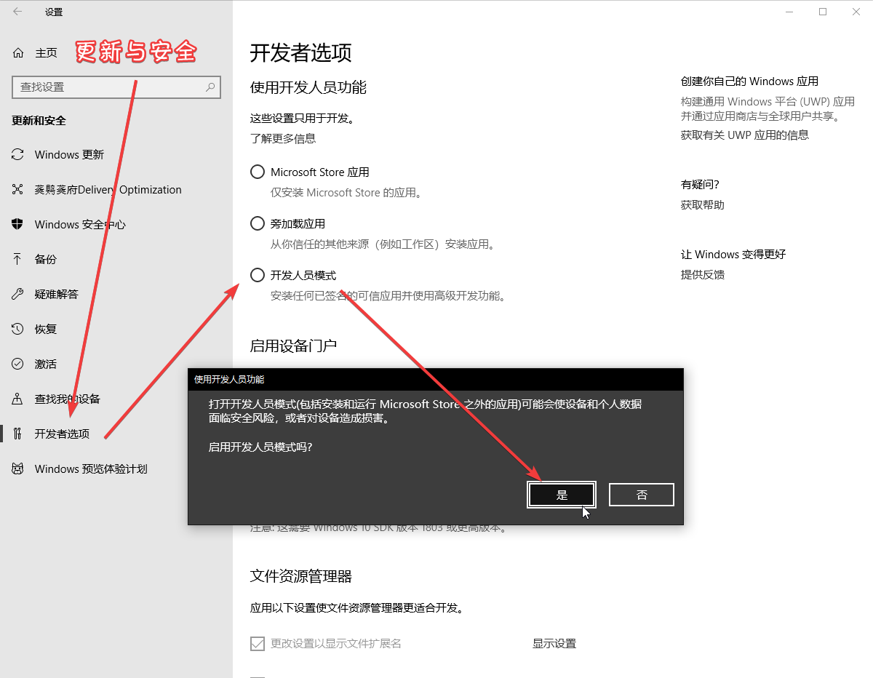873x678 pixels.
Task: Click 否 to cancel the dialog
Action: pyautogui.click(x=641, y=495)
